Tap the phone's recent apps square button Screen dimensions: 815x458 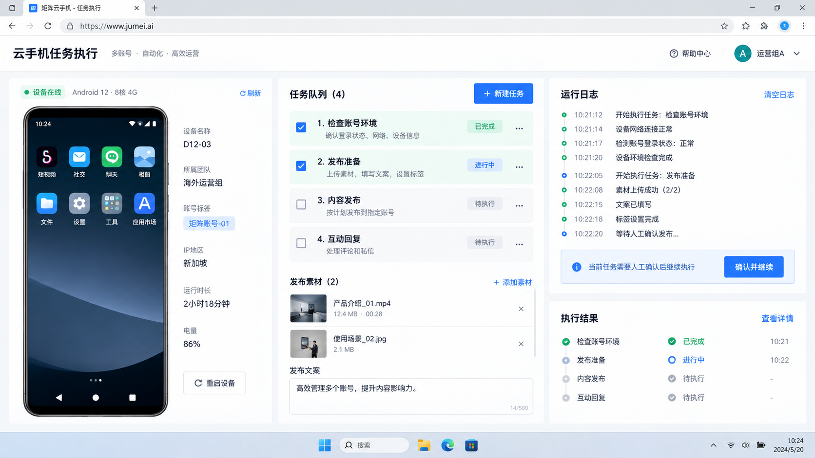[x=132, y=398]
